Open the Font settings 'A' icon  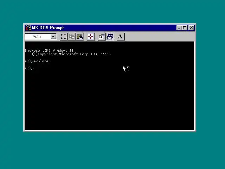point(121,37)
